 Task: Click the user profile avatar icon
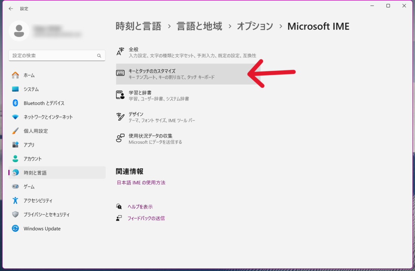point(19,31)
